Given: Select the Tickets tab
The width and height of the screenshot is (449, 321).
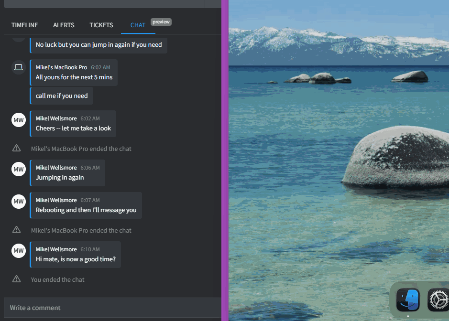Looking at the screenshot, I should [x=101, y=25].
